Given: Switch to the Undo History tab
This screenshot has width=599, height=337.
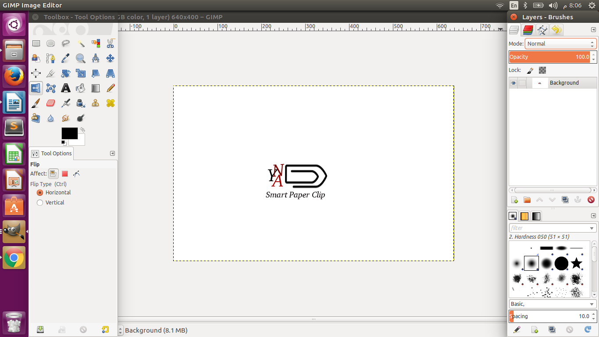Looking at the screenshot, I should [556, 30].
